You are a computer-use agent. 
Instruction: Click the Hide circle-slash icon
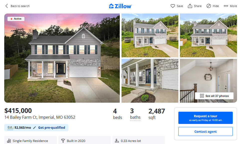[209, 6]
